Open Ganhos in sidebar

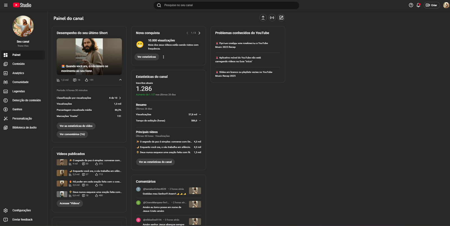coord(23,109)
